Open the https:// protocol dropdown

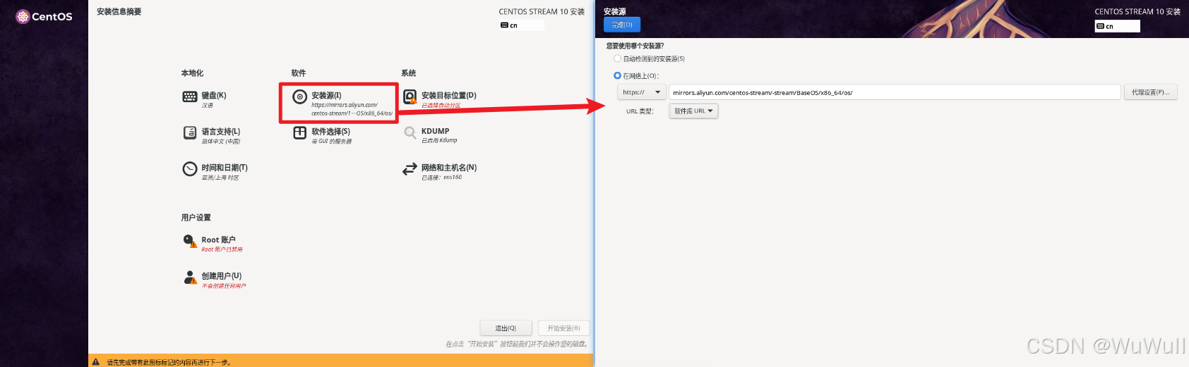(x=641, y=92)
